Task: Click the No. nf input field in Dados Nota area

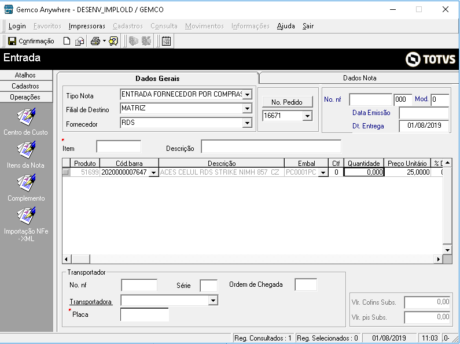Action: [x=370, y=99]
